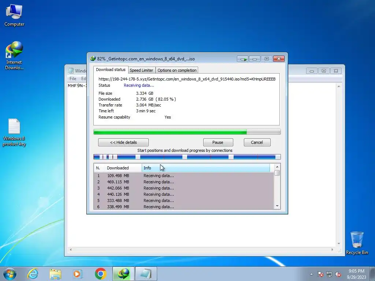Image resolution: width=375 pixels, height=281 pixels.
Task: Open the Speed Limiter tab
Action: point(141,70)
